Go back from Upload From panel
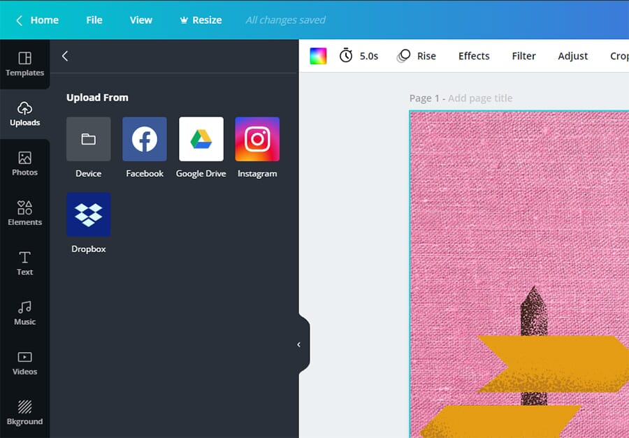 coord(65,56)
